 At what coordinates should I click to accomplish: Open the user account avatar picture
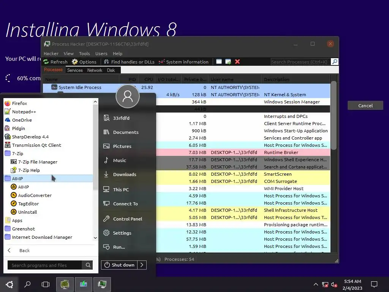(128, 97)
